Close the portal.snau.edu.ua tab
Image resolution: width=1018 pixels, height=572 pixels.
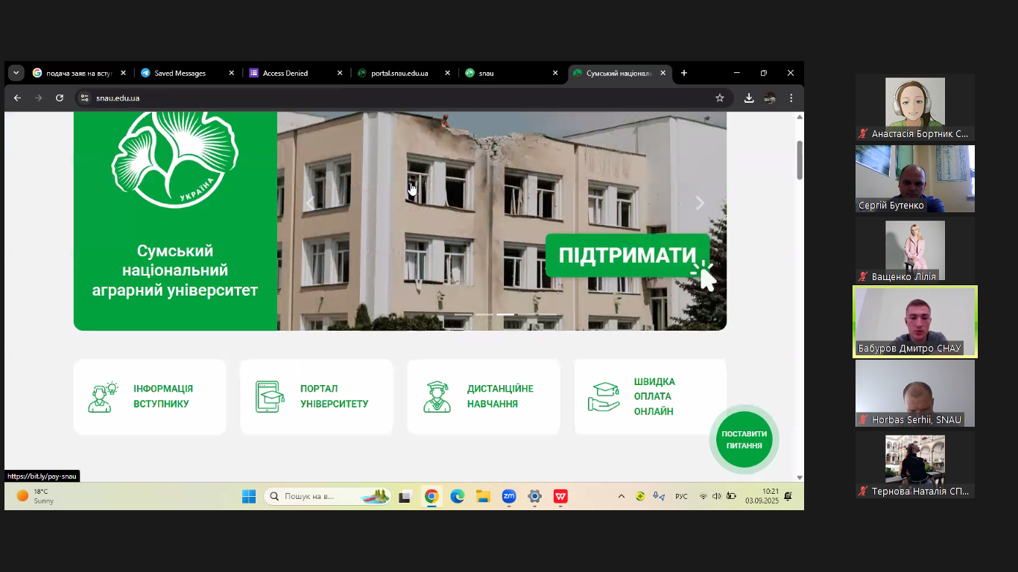click(447, 73)
